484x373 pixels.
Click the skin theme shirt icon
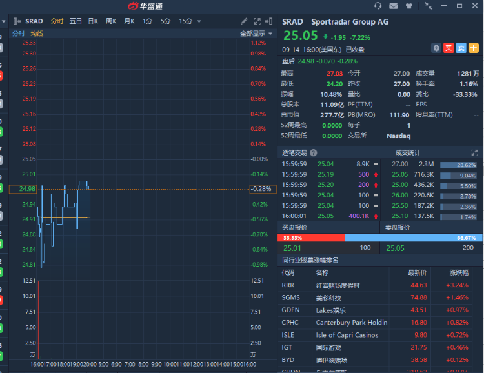(410, 6)
